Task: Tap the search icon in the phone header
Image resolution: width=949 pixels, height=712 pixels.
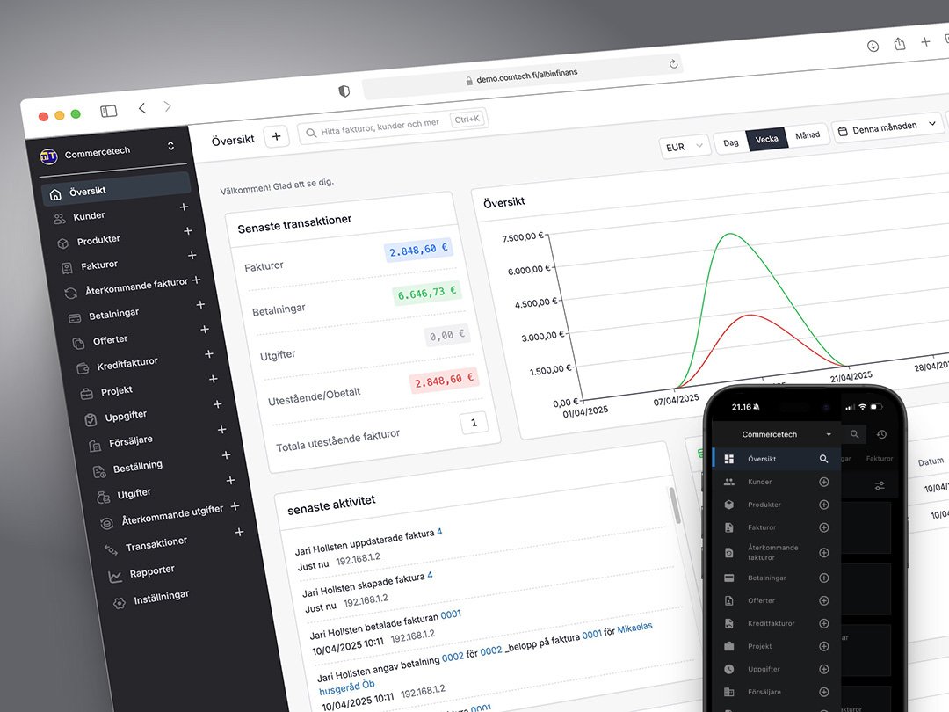Action: tap(855, 434)
